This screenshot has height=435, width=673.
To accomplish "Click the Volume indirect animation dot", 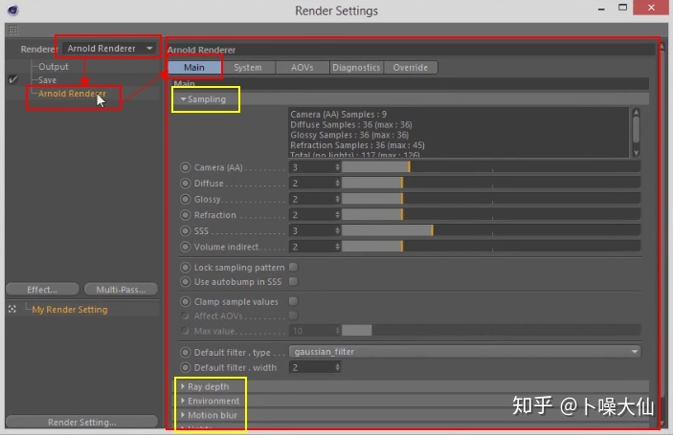I will [185, 247].
